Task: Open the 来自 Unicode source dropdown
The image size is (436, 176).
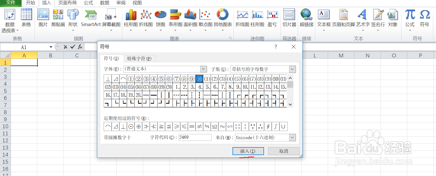Action: (x=292, y=138)
